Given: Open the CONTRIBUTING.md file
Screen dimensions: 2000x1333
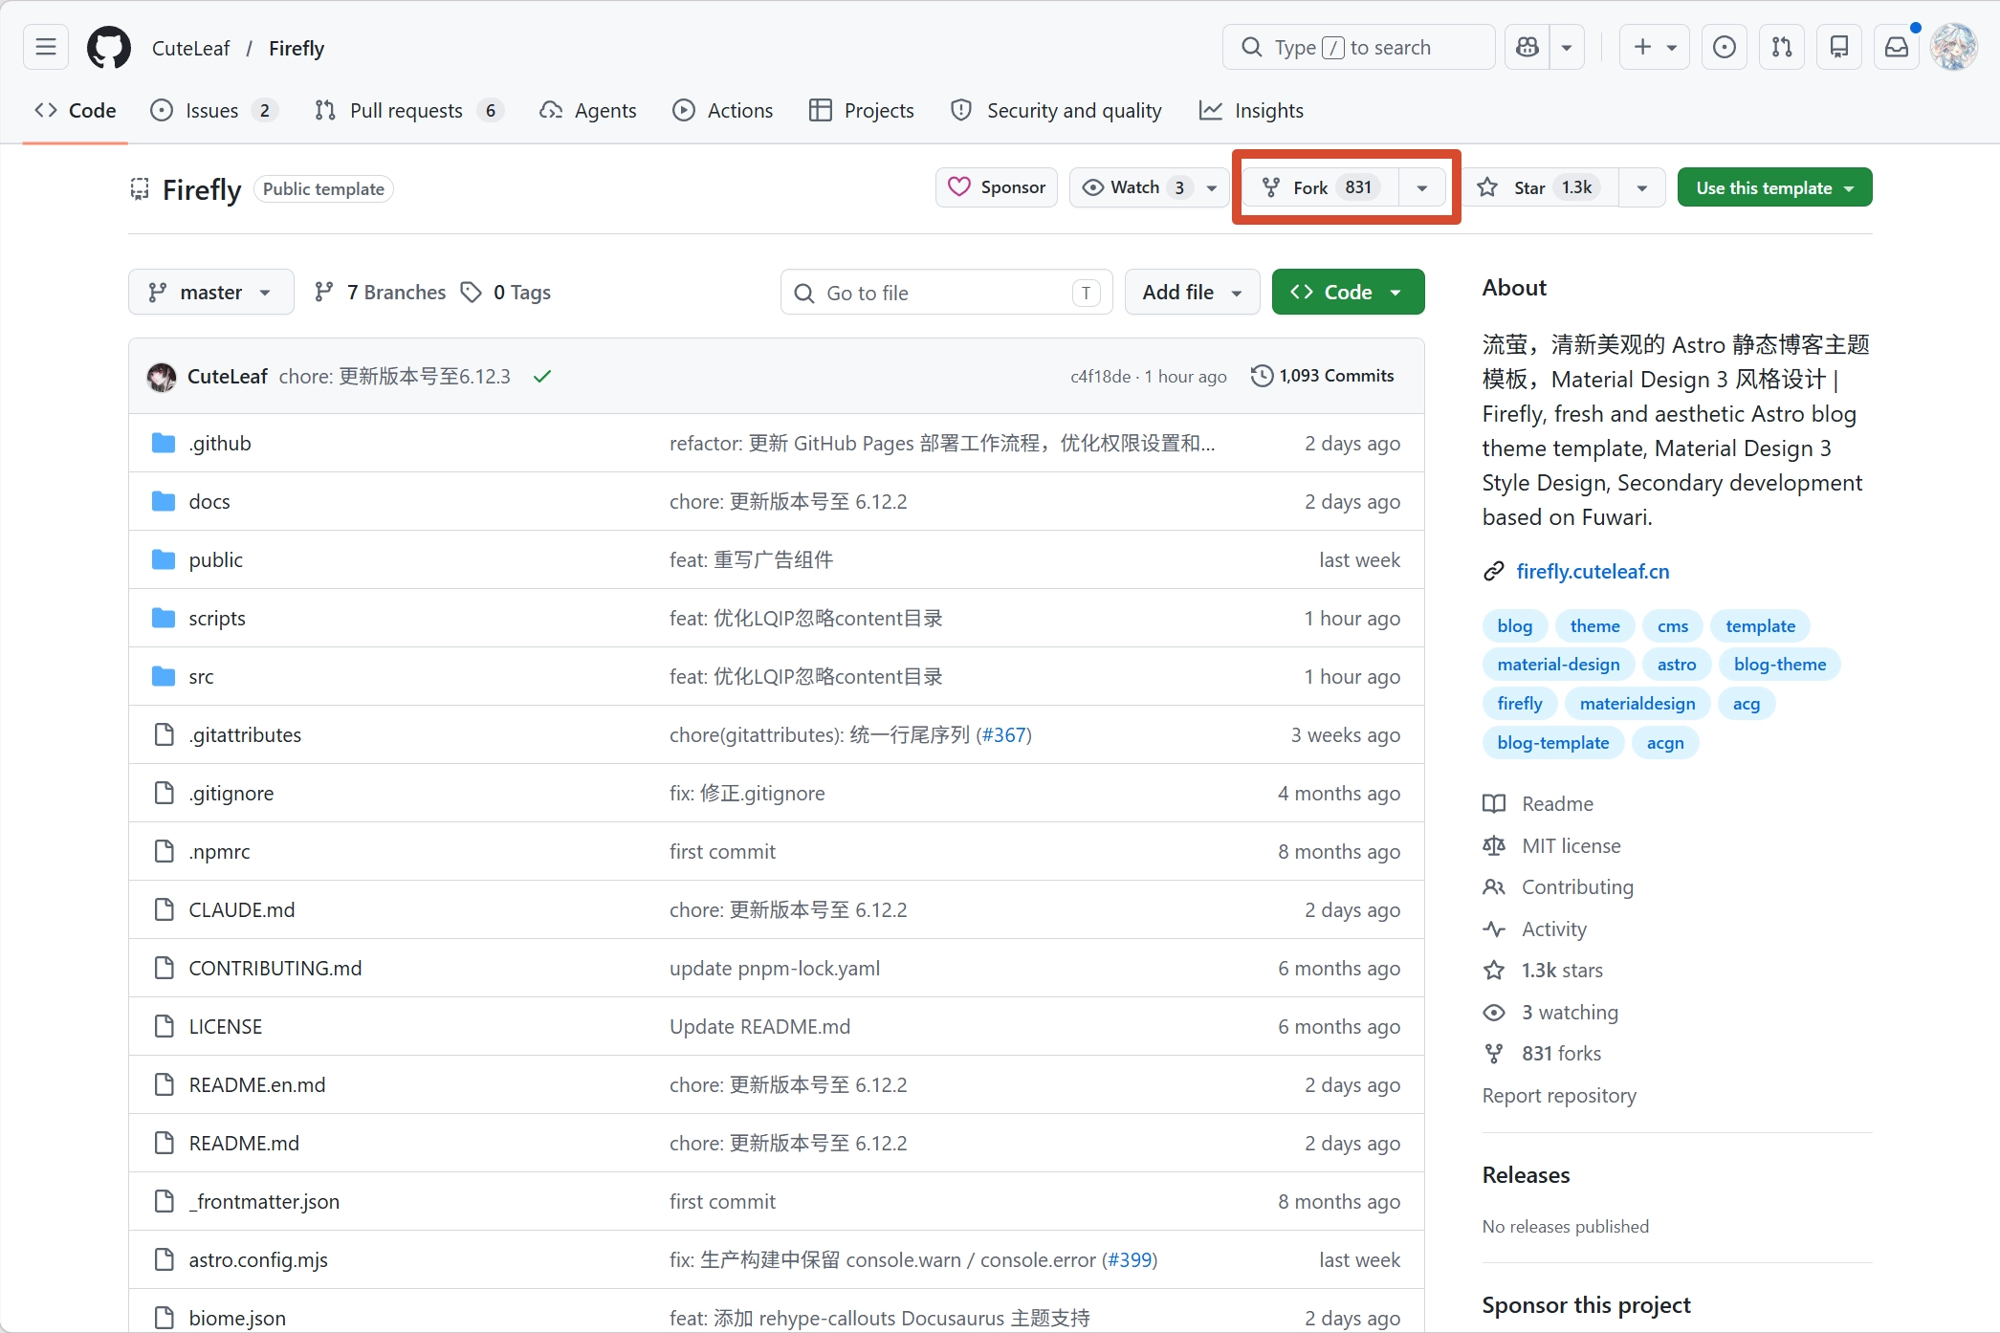Looking at the screenshot, I should pyautogui.click(x=275, y=968).
